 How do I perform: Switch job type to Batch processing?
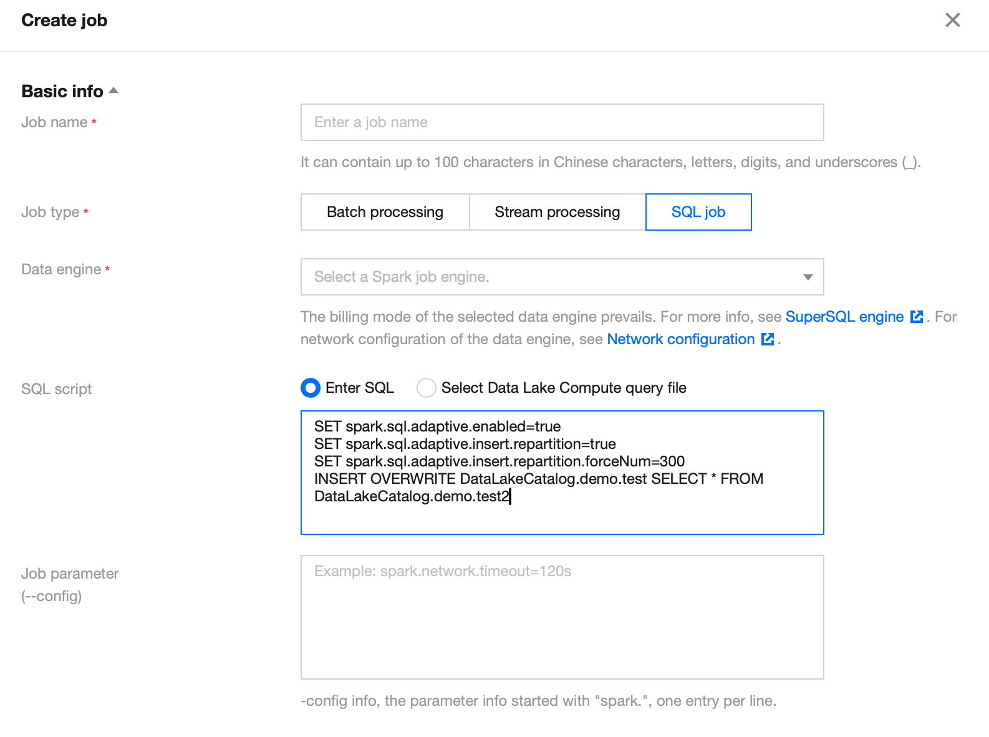point(385,212)
